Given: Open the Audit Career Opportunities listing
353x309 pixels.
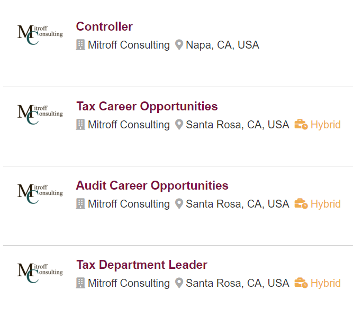Looking at the screenshot, I should [x=152, y=185].
